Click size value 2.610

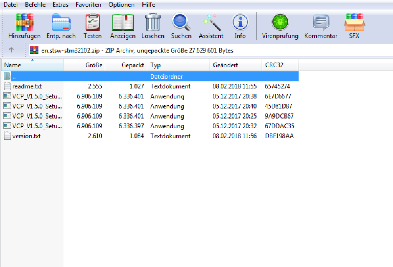pos(95,136)
